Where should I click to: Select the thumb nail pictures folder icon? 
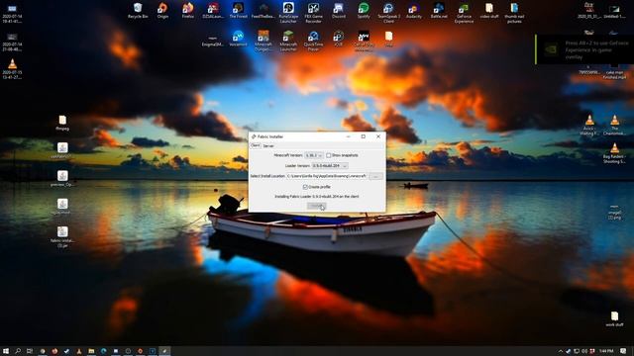[x=514, y=13]
